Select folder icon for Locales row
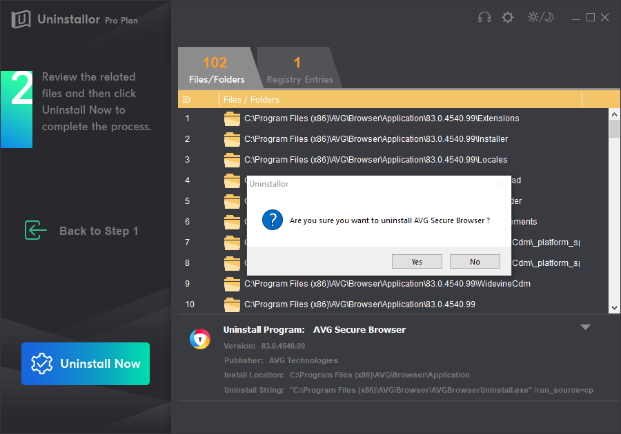 click(232, 160)
